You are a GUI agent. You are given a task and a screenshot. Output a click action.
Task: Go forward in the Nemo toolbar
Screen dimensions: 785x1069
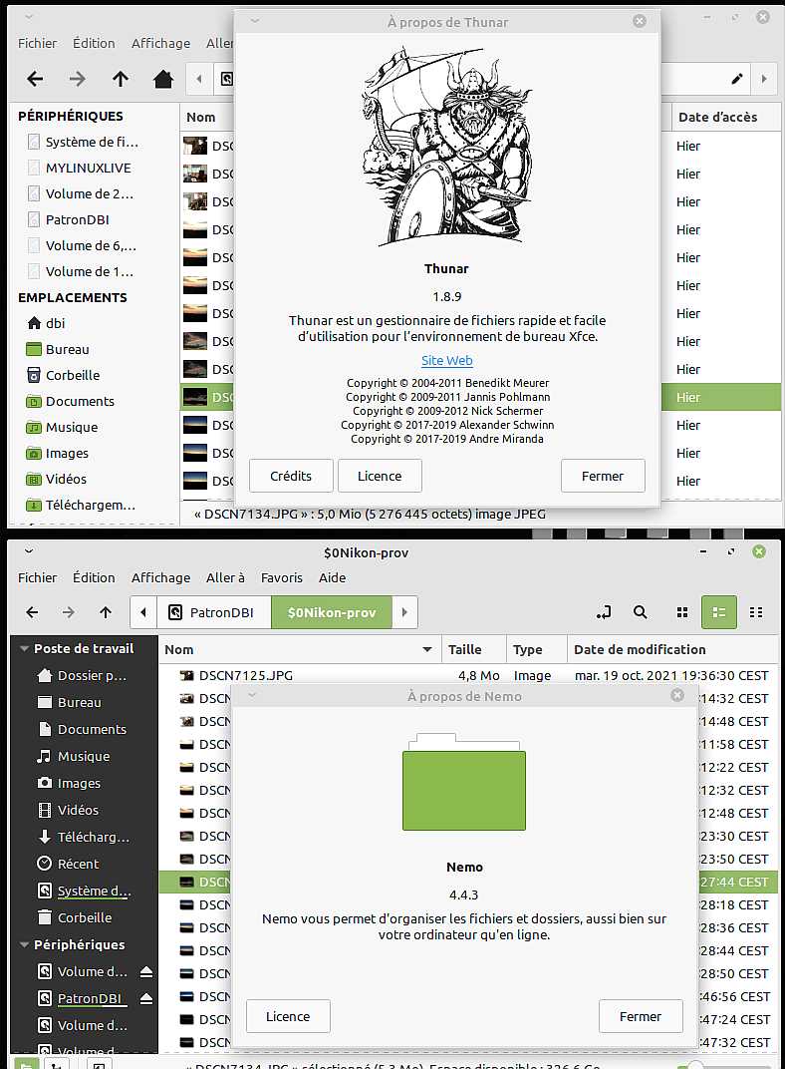[x=68, y=612]
